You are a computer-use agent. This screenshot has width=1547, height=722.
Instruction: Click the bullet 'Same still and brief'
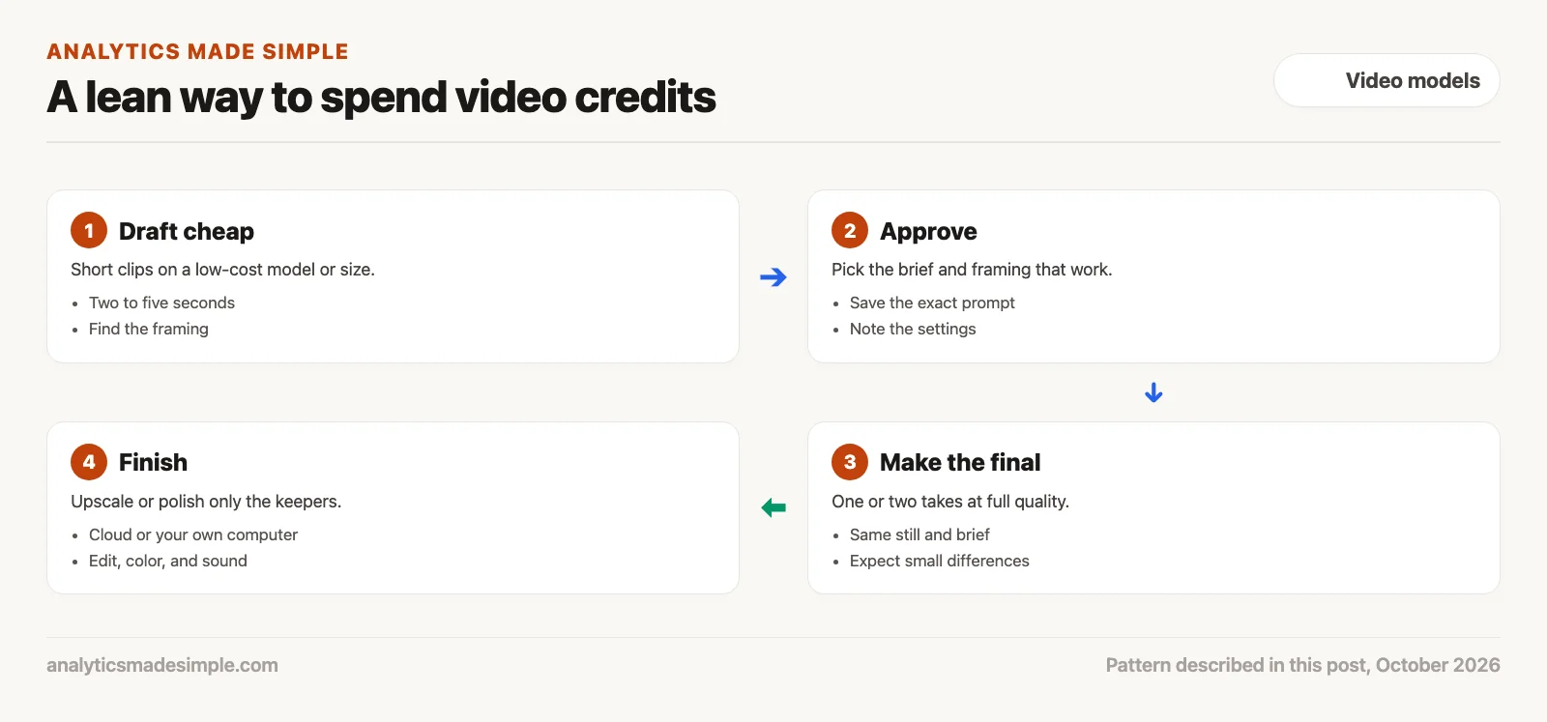(x=919, y=534)
